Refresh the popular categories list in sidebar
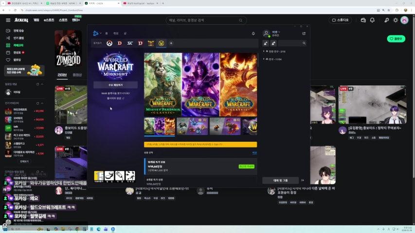415x233 pixels. pos(37,103)
